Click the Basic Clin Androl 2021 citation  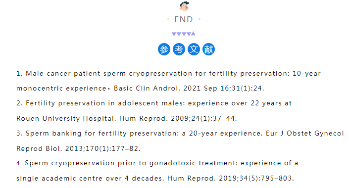pos(189,89)
